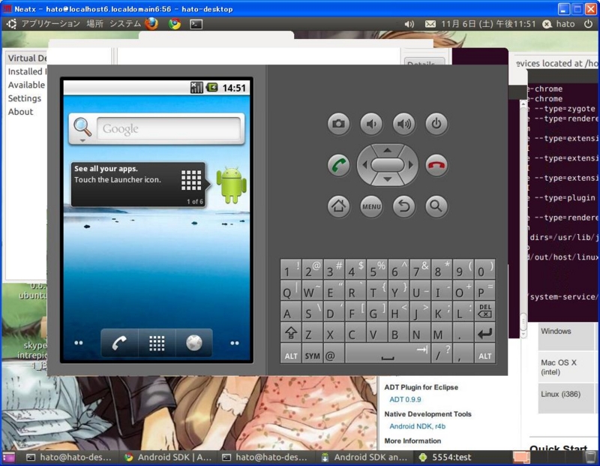The height and width of the screenshot is (466, 600).
Task: Click the mail envelope icon in panel
Action: pos(430,24)
